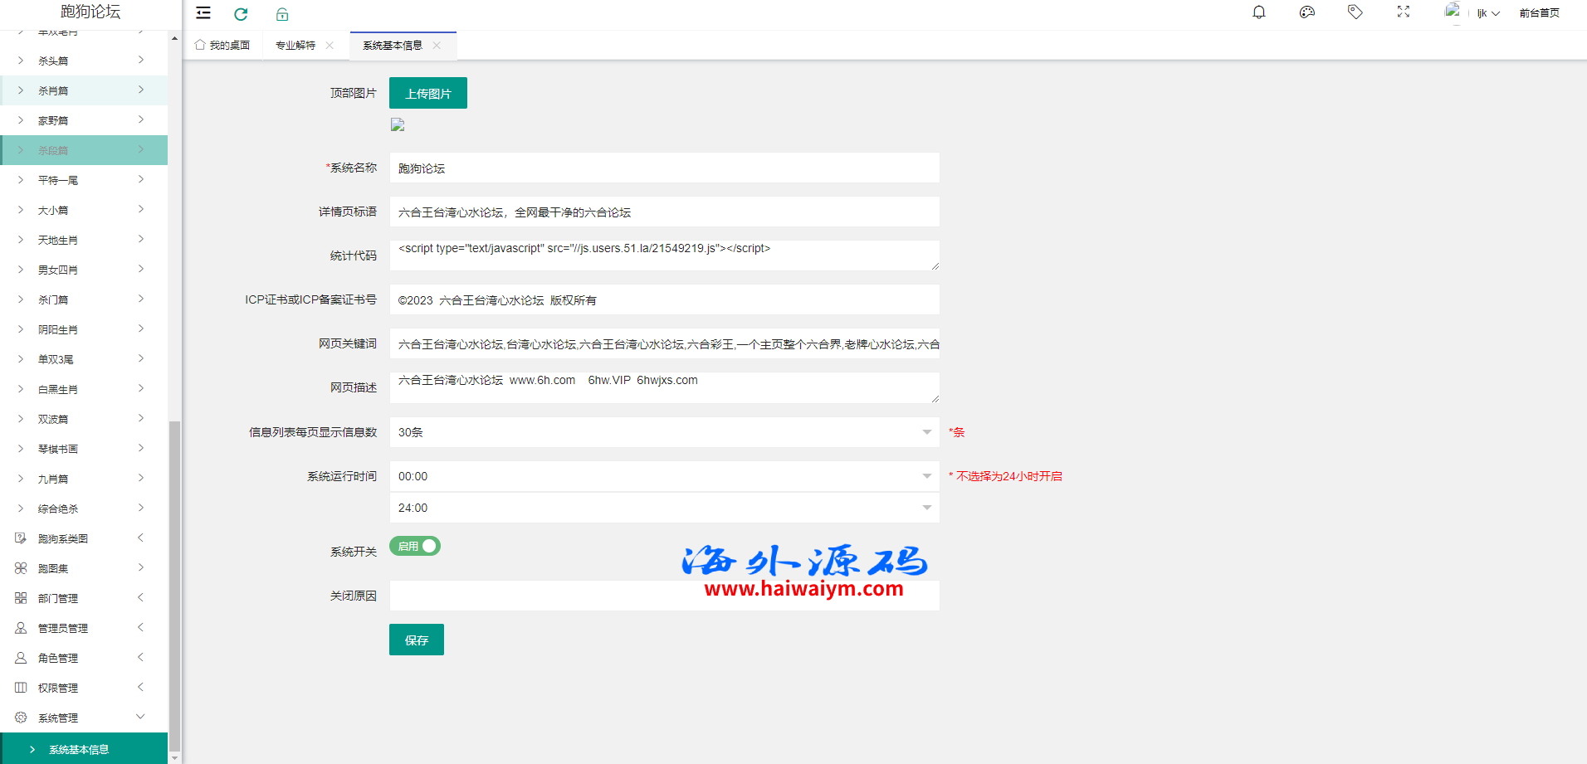The width and height of the screenshot is (1587, 764).
Task: Open the notifications bell icon
Action: tap(1259, 12)
